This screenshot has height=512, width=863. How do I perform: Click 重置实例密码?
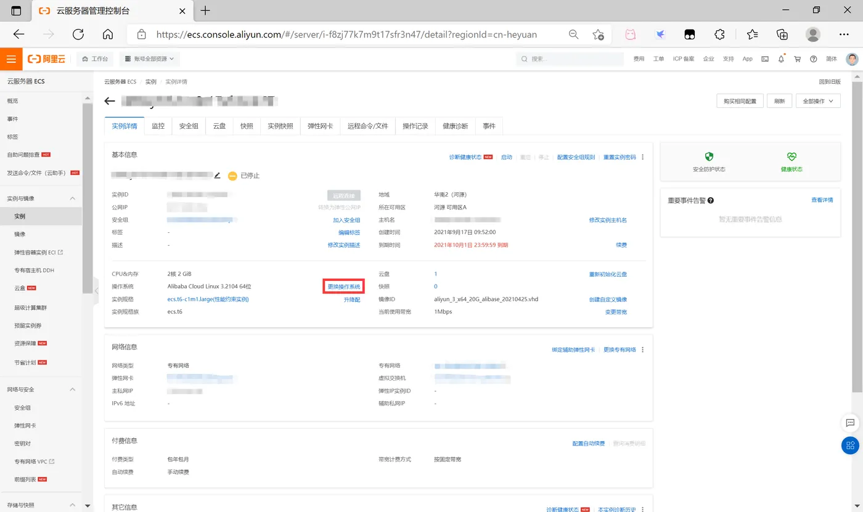coord(620,157)
